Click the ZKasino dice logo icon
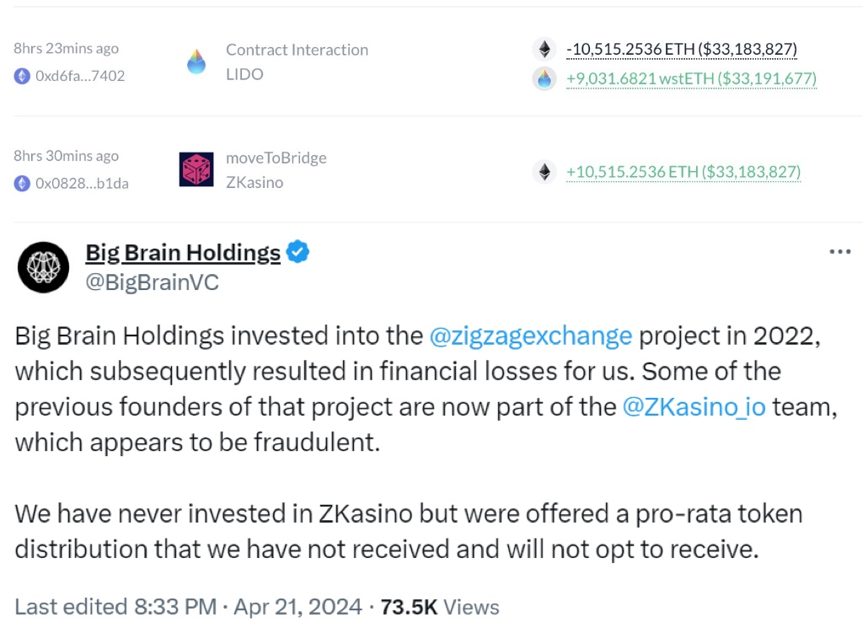 [196, 169]
